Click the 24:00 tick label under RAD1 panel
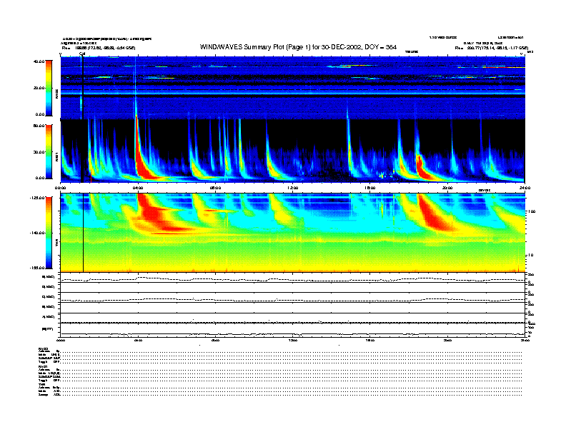The width and height of the screenshot is (566, 437). pos(525,188)
